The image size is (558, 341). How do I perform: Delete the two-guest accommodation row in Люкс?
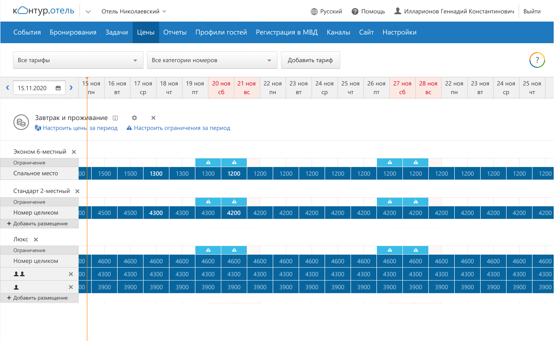71,274
